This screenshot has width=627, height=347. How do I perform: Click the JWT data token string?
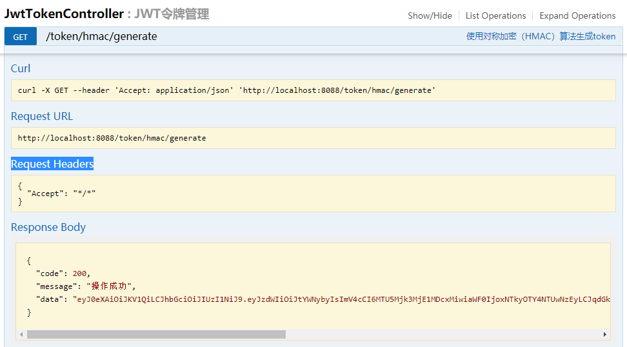pos(341,299)
